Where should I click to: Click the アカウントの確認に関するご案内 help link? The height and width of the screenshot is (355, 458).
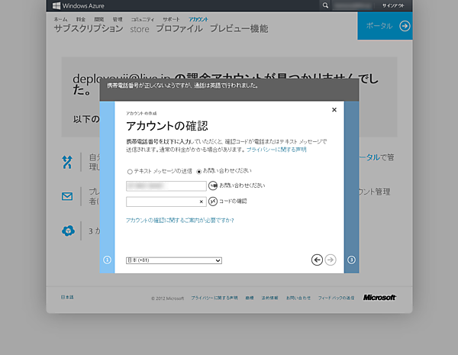(179, 220)
